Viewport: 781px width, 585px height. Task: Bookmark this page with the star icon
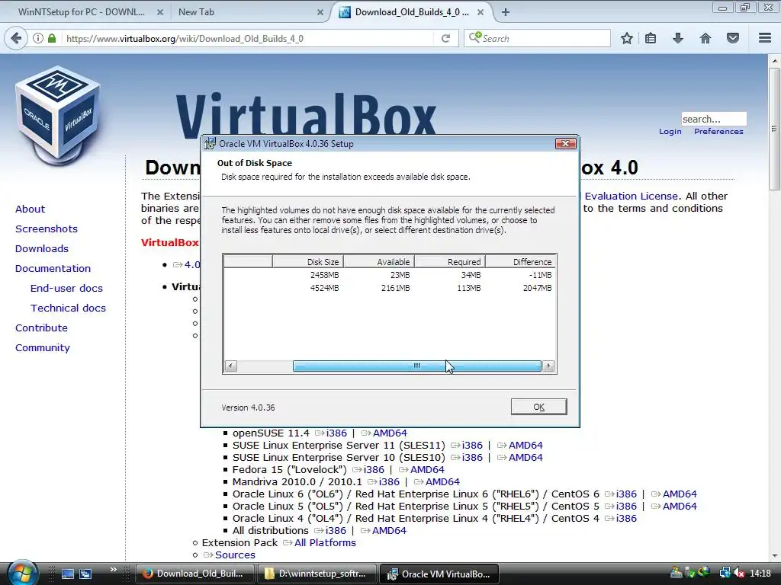pos(627,38)
